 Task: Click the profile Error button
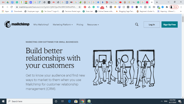174,7
